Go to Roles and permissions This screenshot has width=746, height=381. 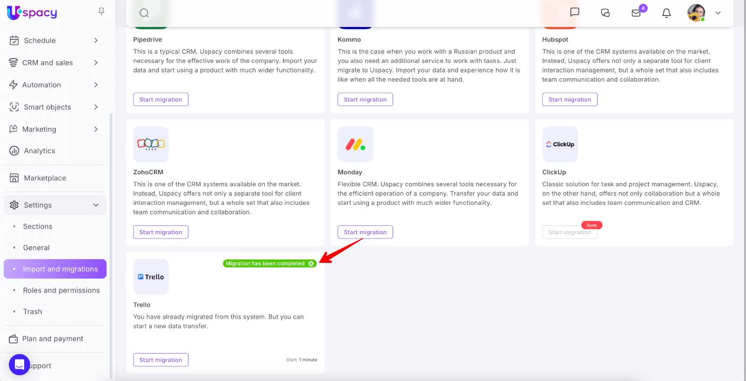(x=62, y=290)
